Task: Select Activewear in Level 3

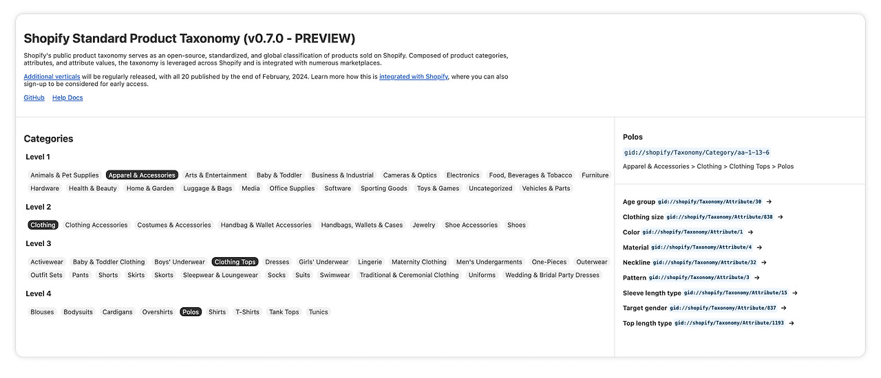Action: click(x=47, y=262)
